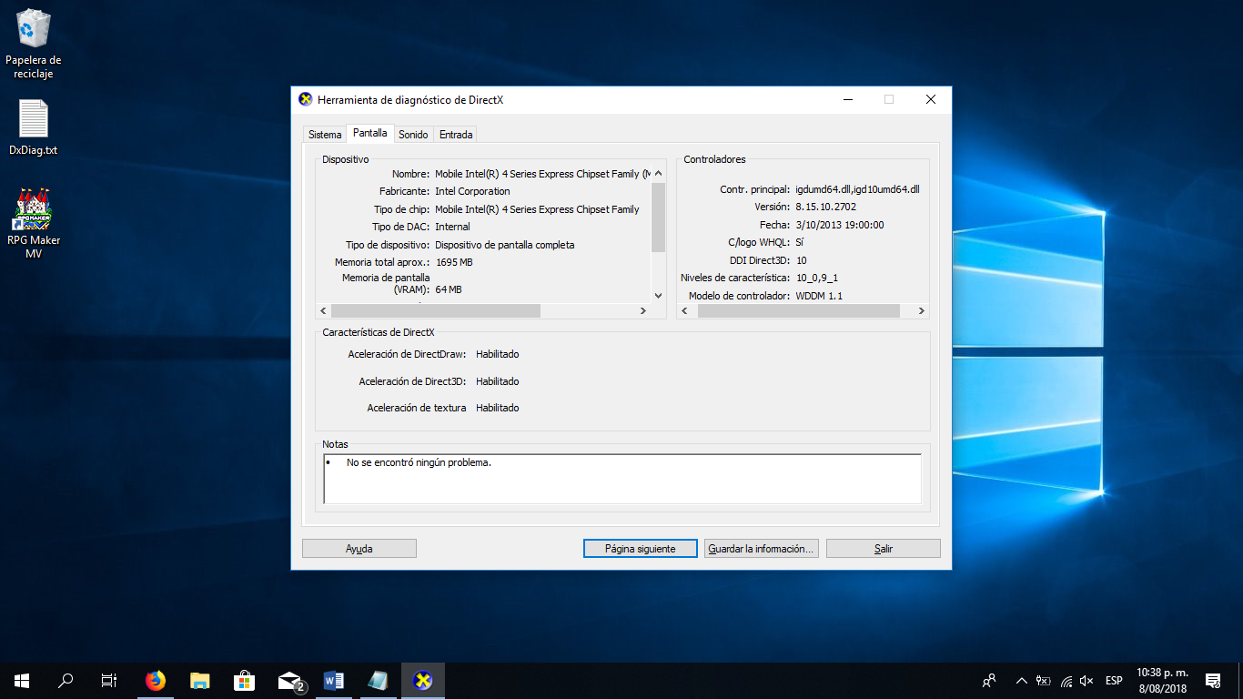Click the Dispositivo horizontal scrollbar thumb
This screenshot has height=699, width=1243.
pos(436,310)
